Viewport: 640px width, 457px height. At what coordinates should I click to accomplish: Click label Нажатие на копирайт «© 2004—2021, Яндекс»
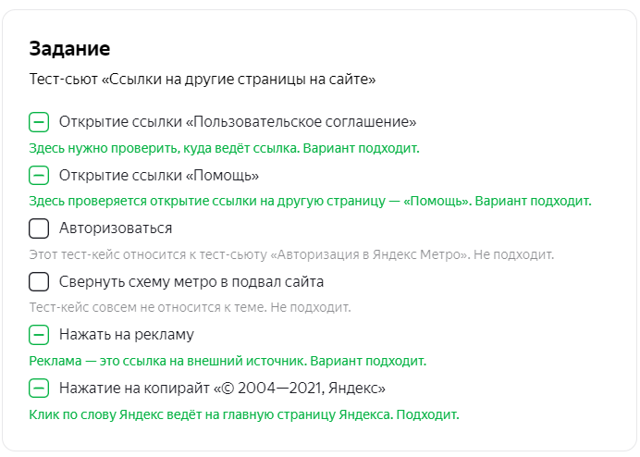(222, 388)
